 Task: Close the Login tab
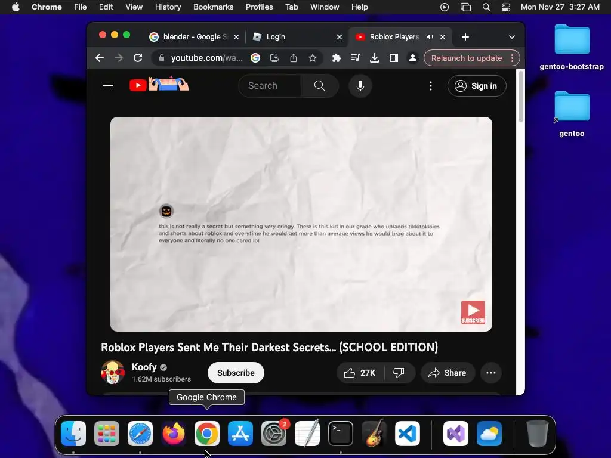[340, 36]
